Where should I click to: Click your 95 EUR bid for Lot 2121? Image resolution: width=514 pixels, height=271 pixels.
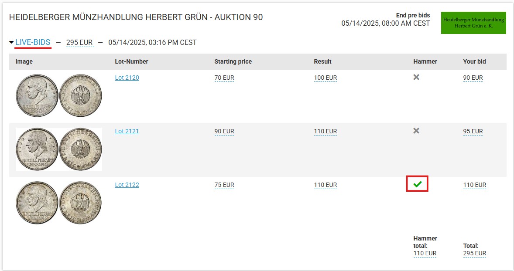click(473, 131)
